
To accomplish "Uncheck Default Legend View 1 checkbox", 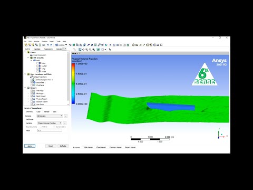I will click(32, 80).
